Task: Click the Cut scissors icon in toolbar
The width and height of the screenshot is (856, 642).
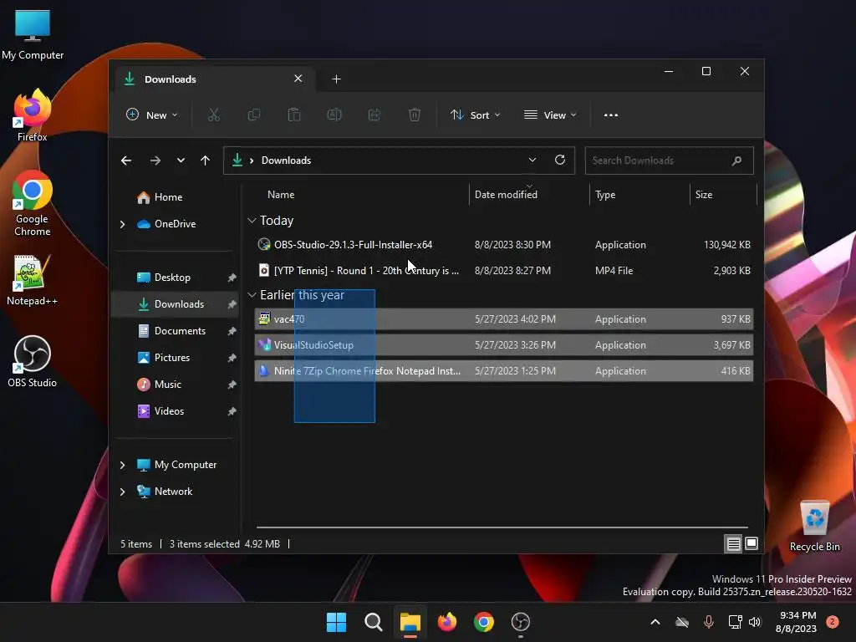Action: pos(213,115)
